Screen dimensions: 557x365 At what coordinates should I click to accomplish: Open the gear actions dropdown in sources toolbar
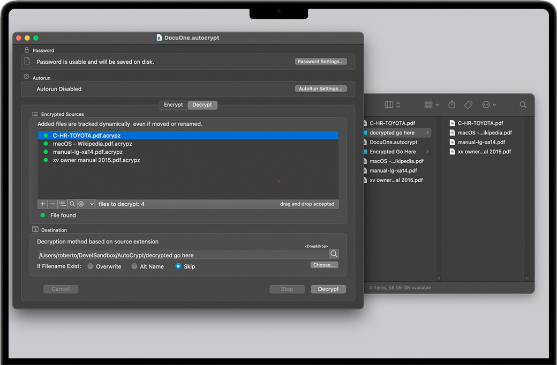(85, 204)
